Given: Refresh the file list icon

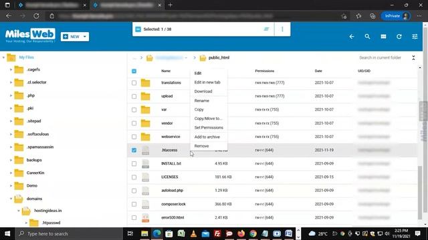Looking at the screenshot, I should coord(399,37).
